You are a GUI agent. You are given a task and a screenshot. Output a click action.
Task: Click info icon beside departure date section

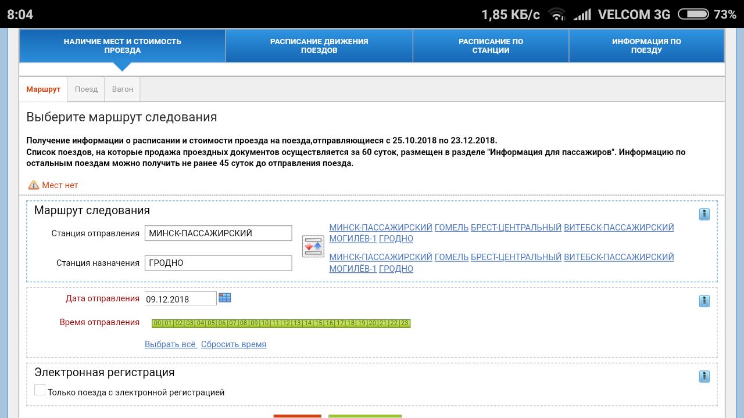[x=704, y=301]
